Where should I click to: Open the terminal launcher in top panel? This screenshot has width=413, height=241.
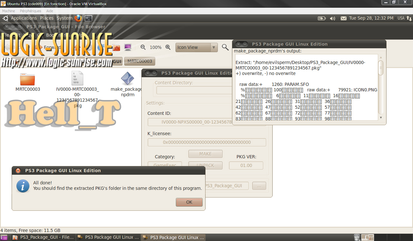click(88, 18)
